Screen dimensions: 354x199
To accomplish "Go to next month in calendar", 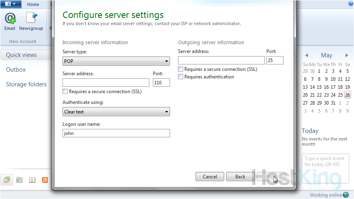I will pyautogui.click(x=347, y=56).
